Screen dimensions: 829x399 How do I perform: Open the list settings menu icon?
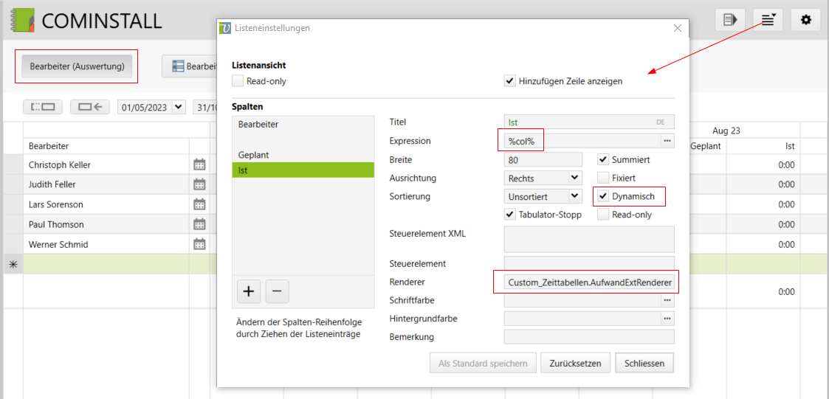pos(768,20)
